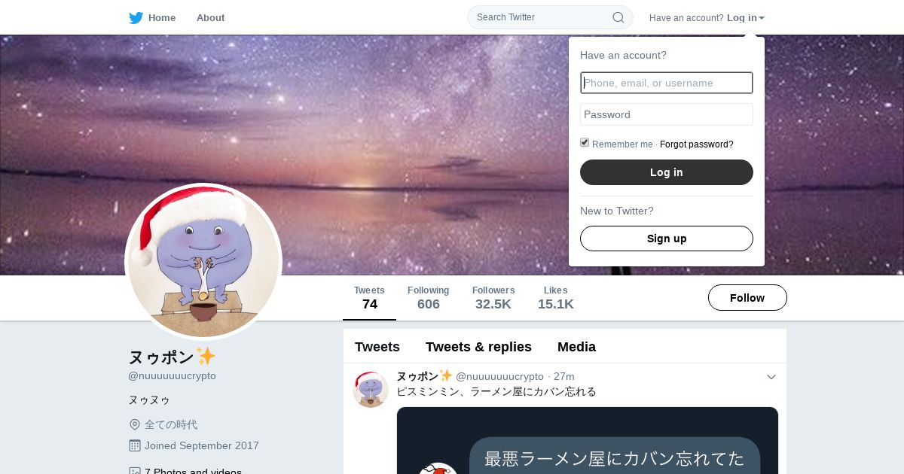This screenshot has height=474, width=904.
Task: Collapse the Log in dropdown arrow
Action: pos(762,18)
